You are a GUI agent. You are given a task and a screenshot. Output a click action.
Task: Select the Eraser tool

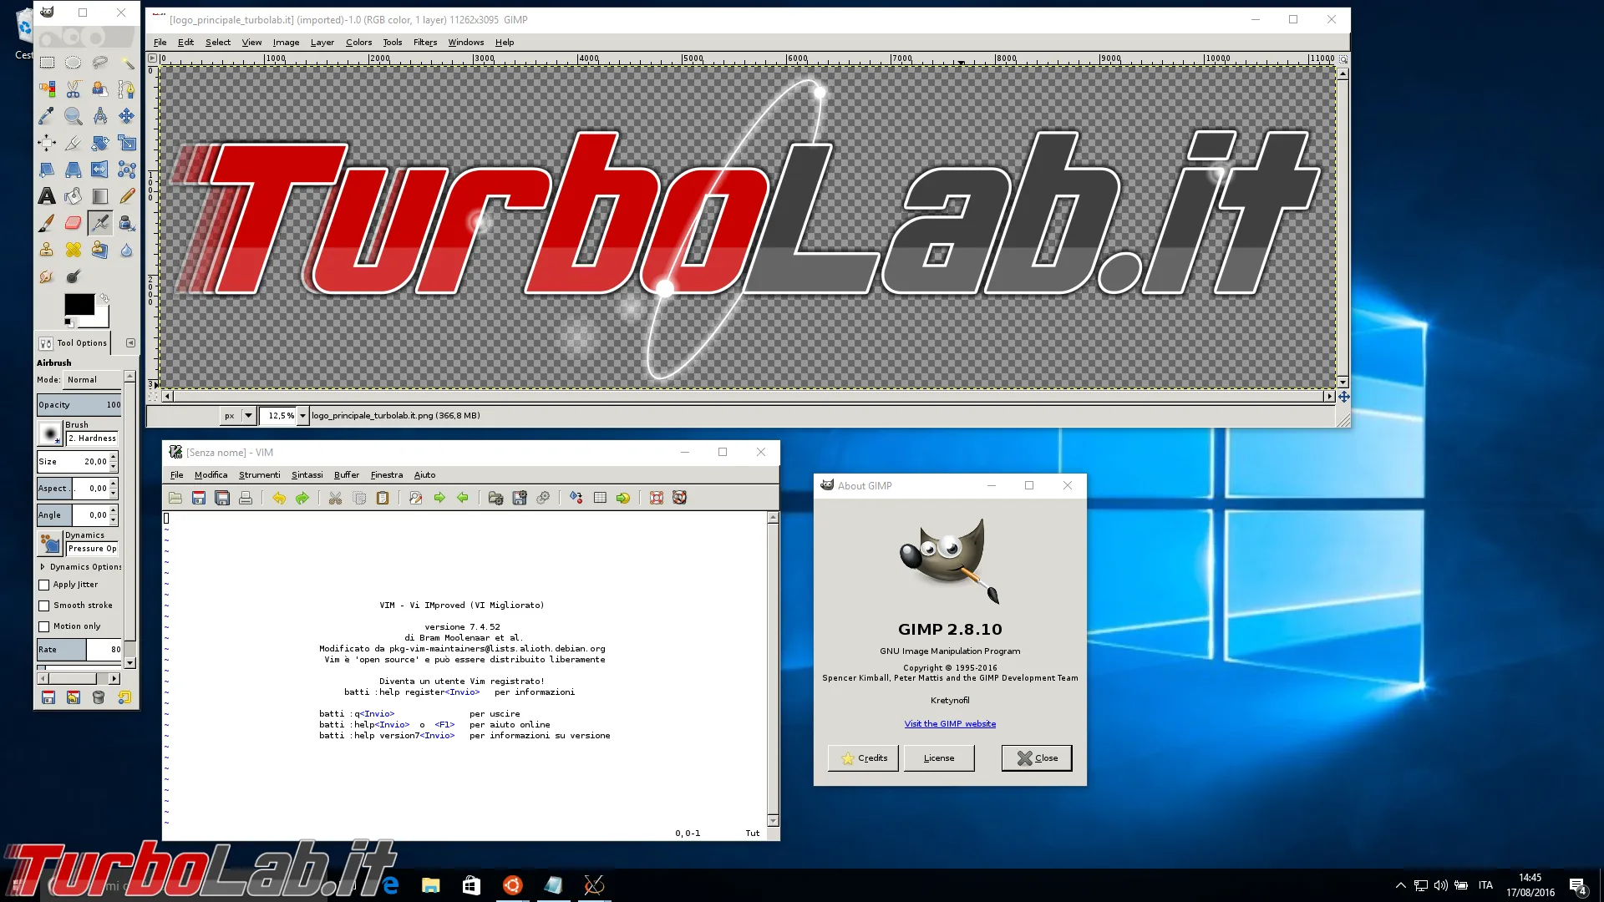(74, 223)
